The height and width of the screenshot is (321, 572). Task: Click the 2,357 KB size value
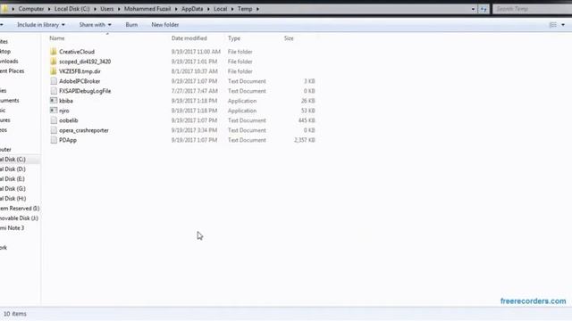click(305, 140)
